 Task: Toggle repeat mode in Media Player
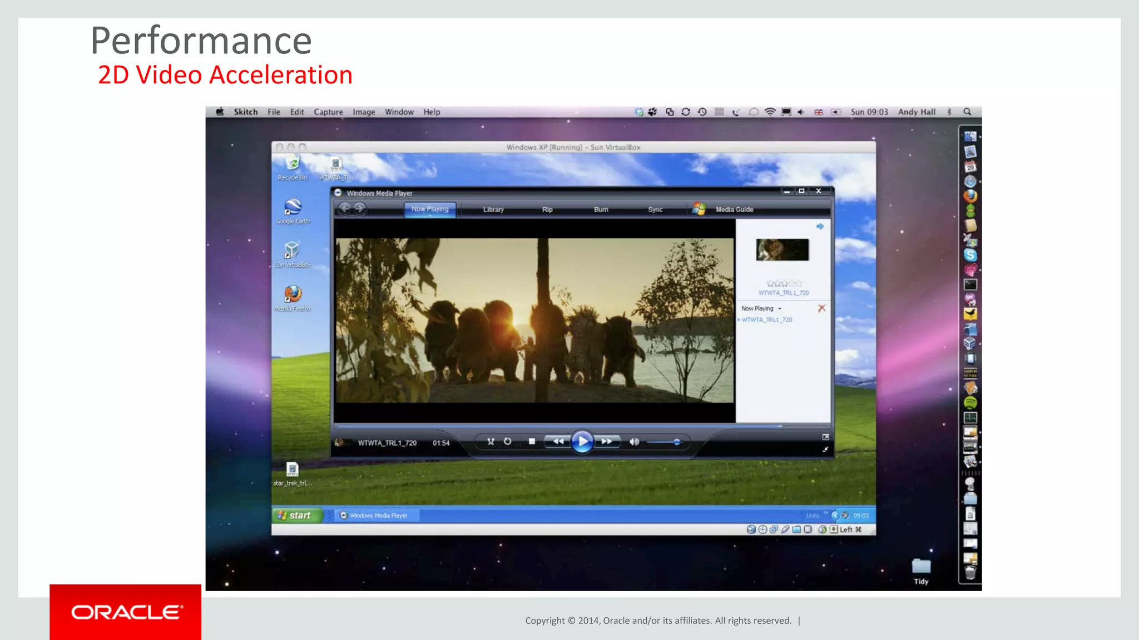[508, 442]
